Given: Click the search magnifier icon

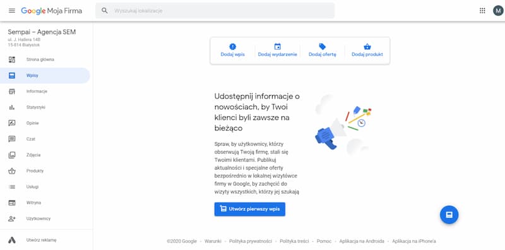Looking at the screenshot, I should [x=104, y=11].
